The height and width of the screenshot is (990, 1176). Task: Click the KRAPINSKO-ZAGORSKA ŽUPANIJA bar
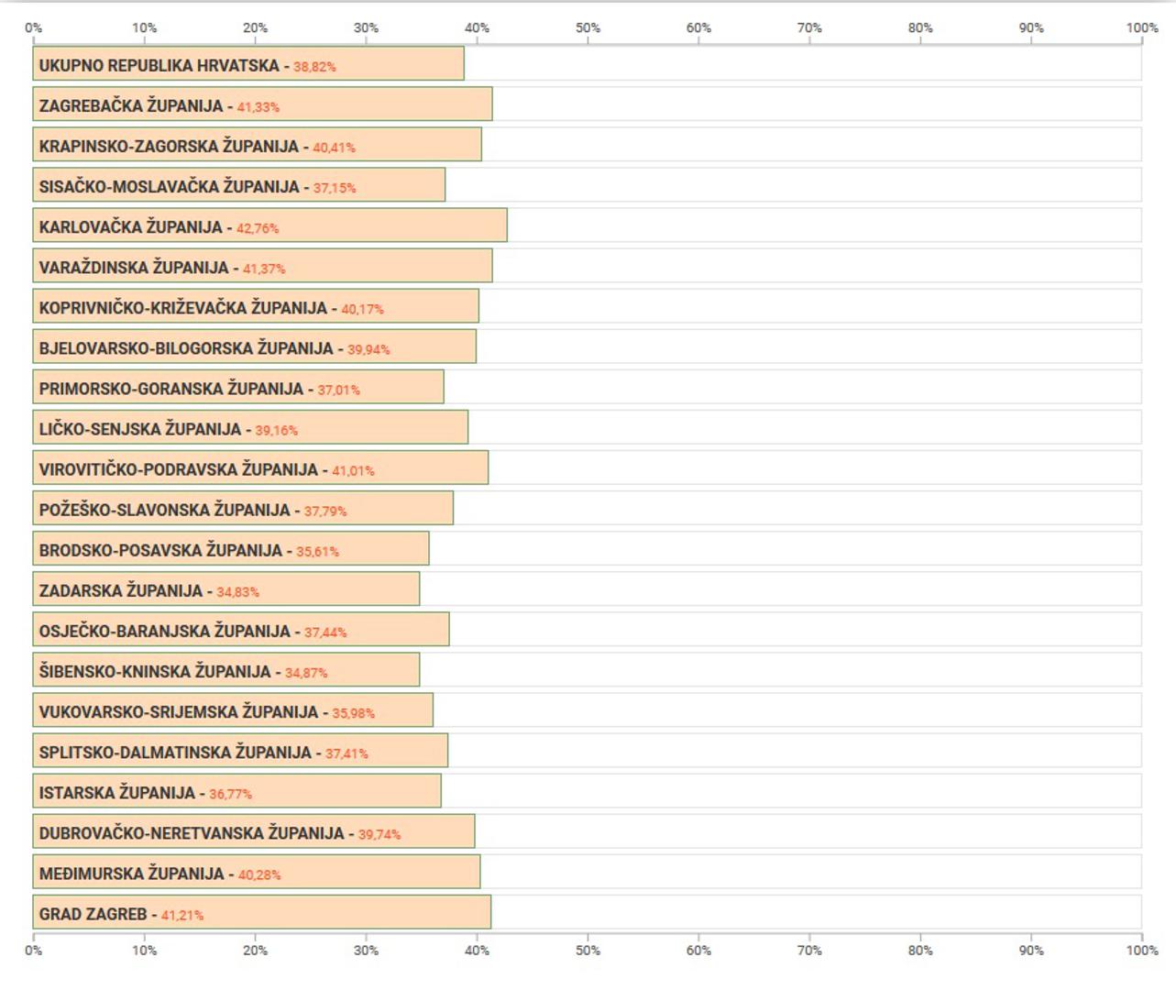(x=257, y=145)
